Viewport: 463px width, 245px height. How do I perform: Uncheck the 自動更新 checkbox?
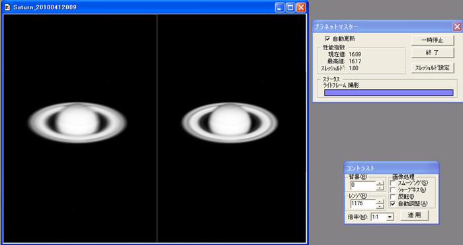(x=327, y=38)
